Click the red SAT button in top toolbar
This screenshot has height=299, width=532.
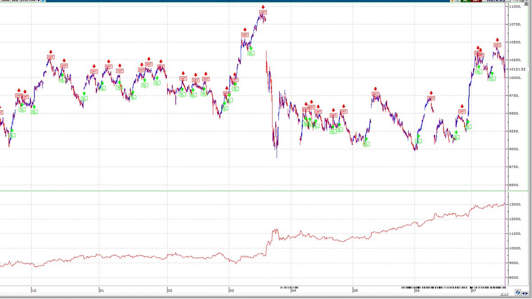(x=476, y=1)
